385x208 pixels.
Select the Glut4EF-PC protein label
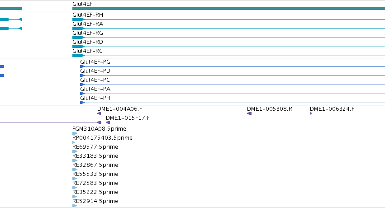click(95, 80)
